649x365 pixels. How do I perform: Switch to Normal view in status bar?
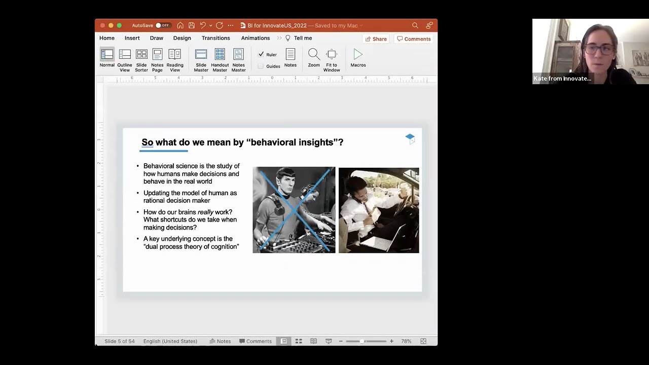[x=283, y=341]
